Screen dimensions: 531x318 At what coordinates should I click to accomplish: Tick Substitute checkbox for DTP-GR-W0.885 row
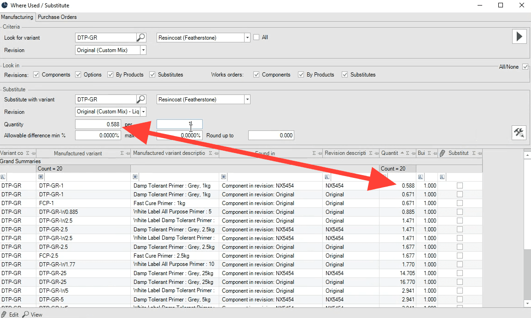point(460,212)
